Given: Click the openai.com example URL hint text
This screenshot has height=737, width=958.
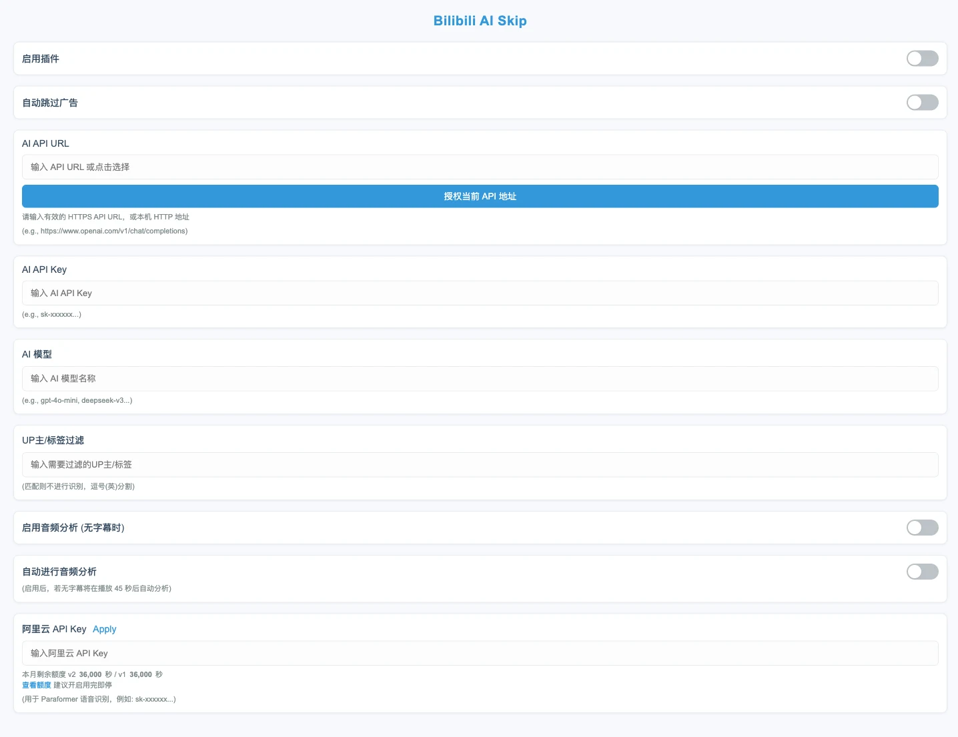Looking at the screenshot, I should pos(105,231).
